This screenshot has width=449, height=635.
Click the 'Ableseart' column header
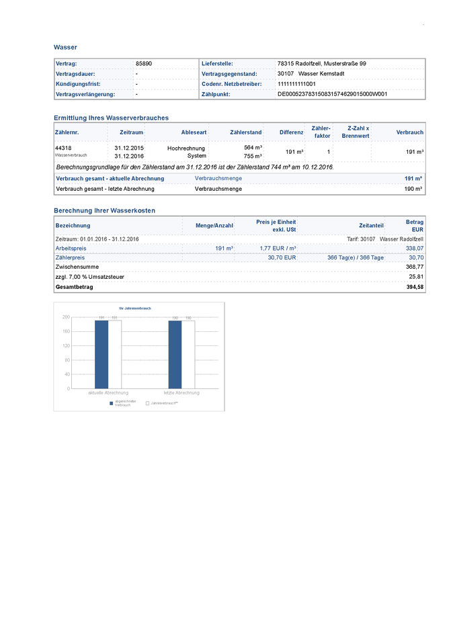click(194, 132)
